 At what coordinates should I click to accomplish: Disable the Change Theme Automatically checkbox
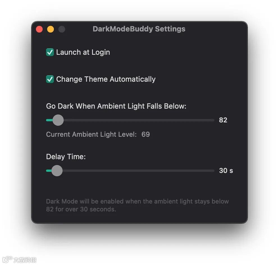(50, 79)
